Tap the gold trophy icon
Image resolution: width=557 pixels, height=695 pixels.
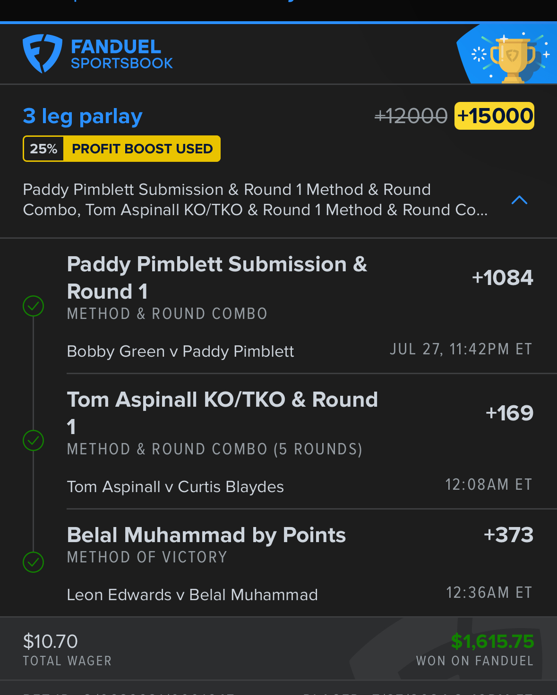(x=513, y=59)
